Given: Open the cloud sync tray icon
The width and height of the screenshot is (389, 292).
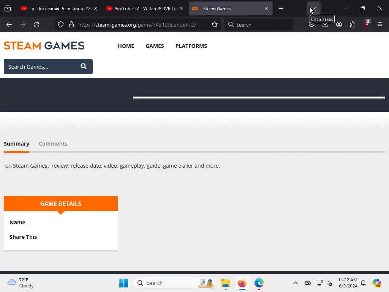Looking at the screenshot, I should click(308, 283).
